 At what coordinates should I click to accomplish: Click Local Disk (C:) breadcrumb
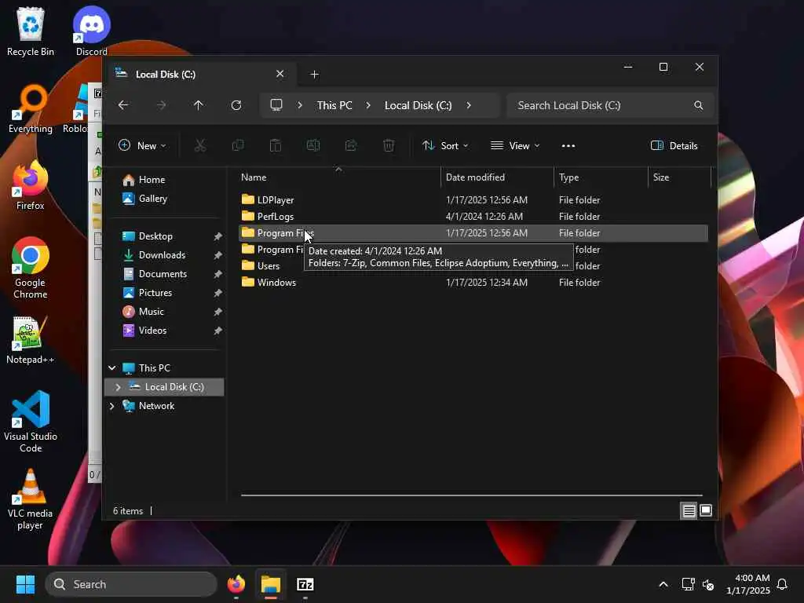click(x=418, y=105)
